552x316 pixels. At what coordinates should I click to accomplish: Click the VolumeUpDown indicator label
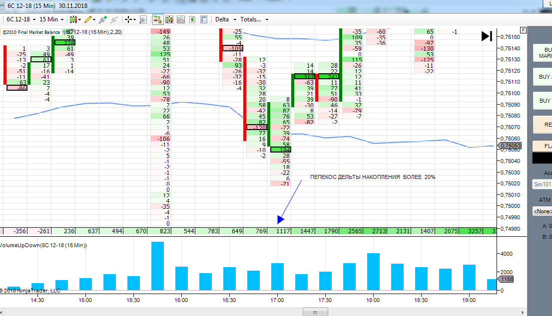tap(43, 245)
